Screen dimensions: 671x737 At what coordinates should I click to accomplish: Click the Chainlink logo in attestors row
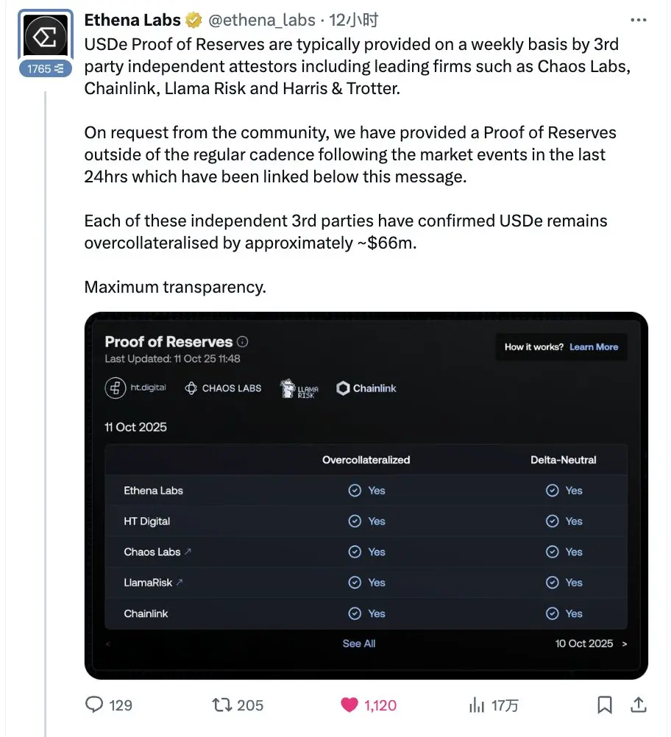(366, 388)
